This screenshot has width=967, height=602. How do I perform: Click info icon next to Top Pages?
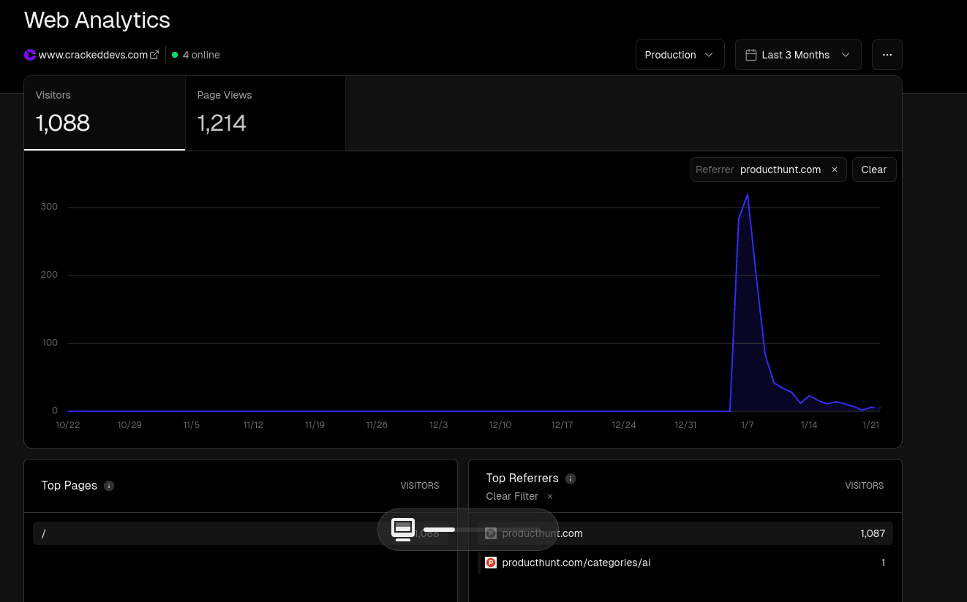click(x=109, y=486)
